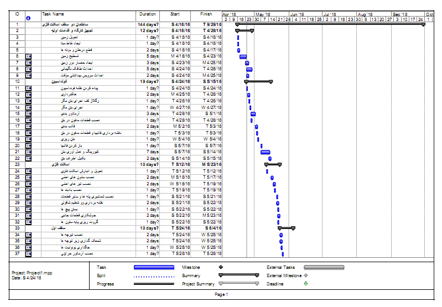The image size is (442, 307).
Task: Click the project summary bar in row 1
Action: click(330, 24)
